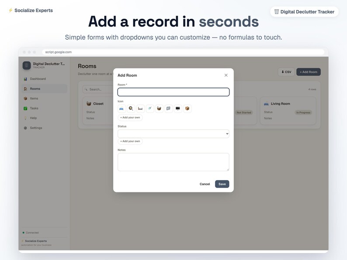Image resolution: width=347 pixels, height=260 pixels.
Task: Click the Digital Declutter Tracker header badge
Action: point(304,12)
